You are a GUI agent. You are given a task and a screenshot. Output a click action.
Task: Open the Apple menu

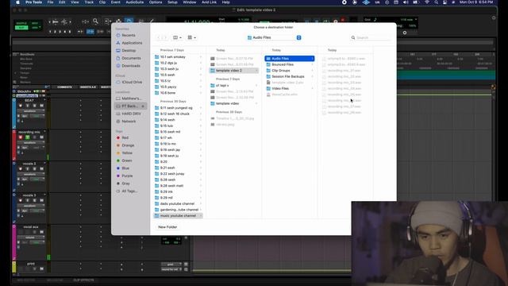[17, 2]
